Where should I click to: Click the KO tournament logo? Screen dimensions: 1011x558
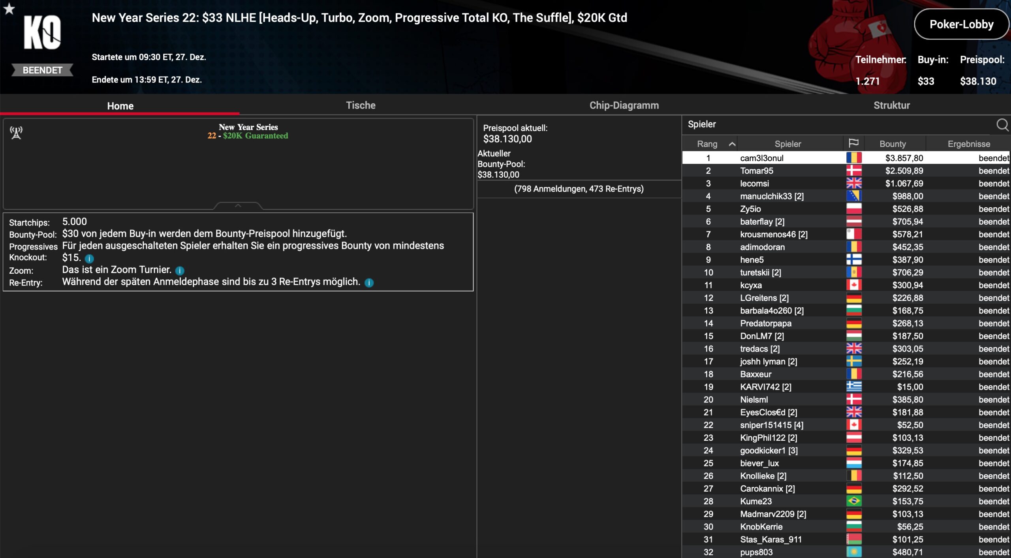42,33
